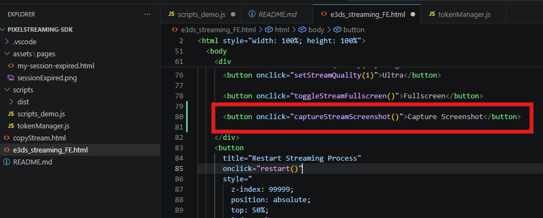This screenshot has height=218, width=543.
Task: Click the "Restart Streaming Process" title string
Action: [x=305, y=158]
